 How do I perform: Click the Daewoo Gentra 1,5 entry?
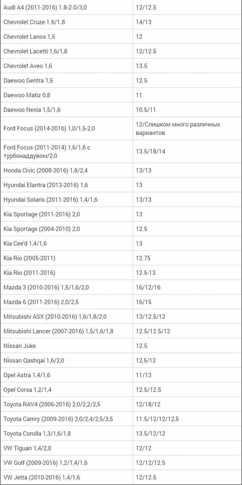[28, 81]
